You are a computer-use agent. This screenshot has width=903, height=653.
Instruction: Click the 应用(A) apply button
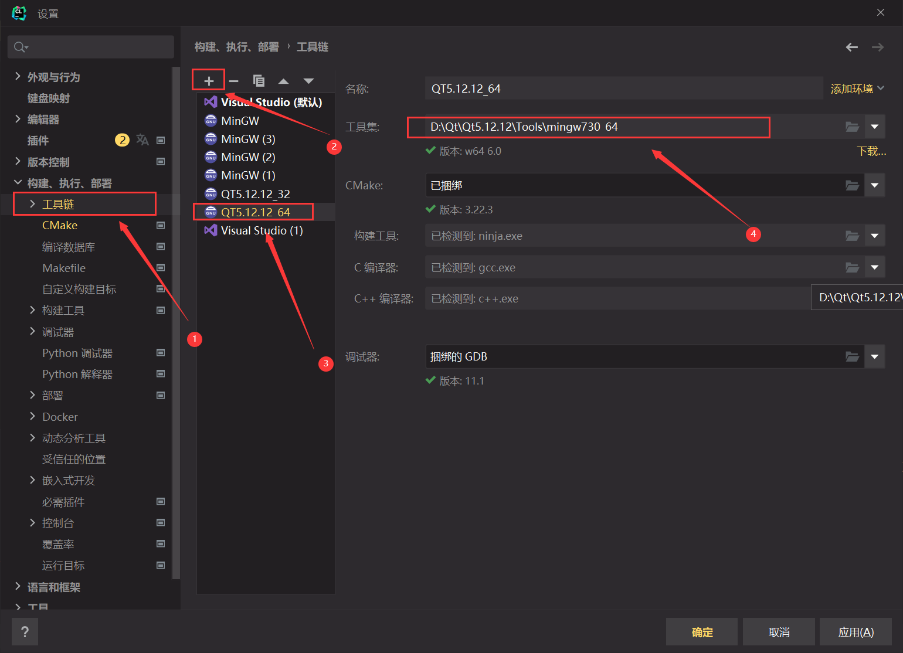click(x=856, y=631)
